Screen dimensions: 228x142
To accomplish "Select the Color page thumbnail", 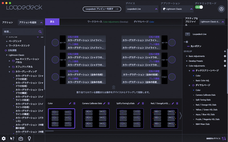I will 62,118.
